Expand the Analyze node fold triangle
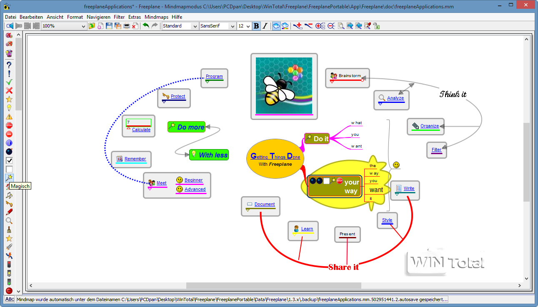Viewport: 538px width, 307px height. pos(380,104)
